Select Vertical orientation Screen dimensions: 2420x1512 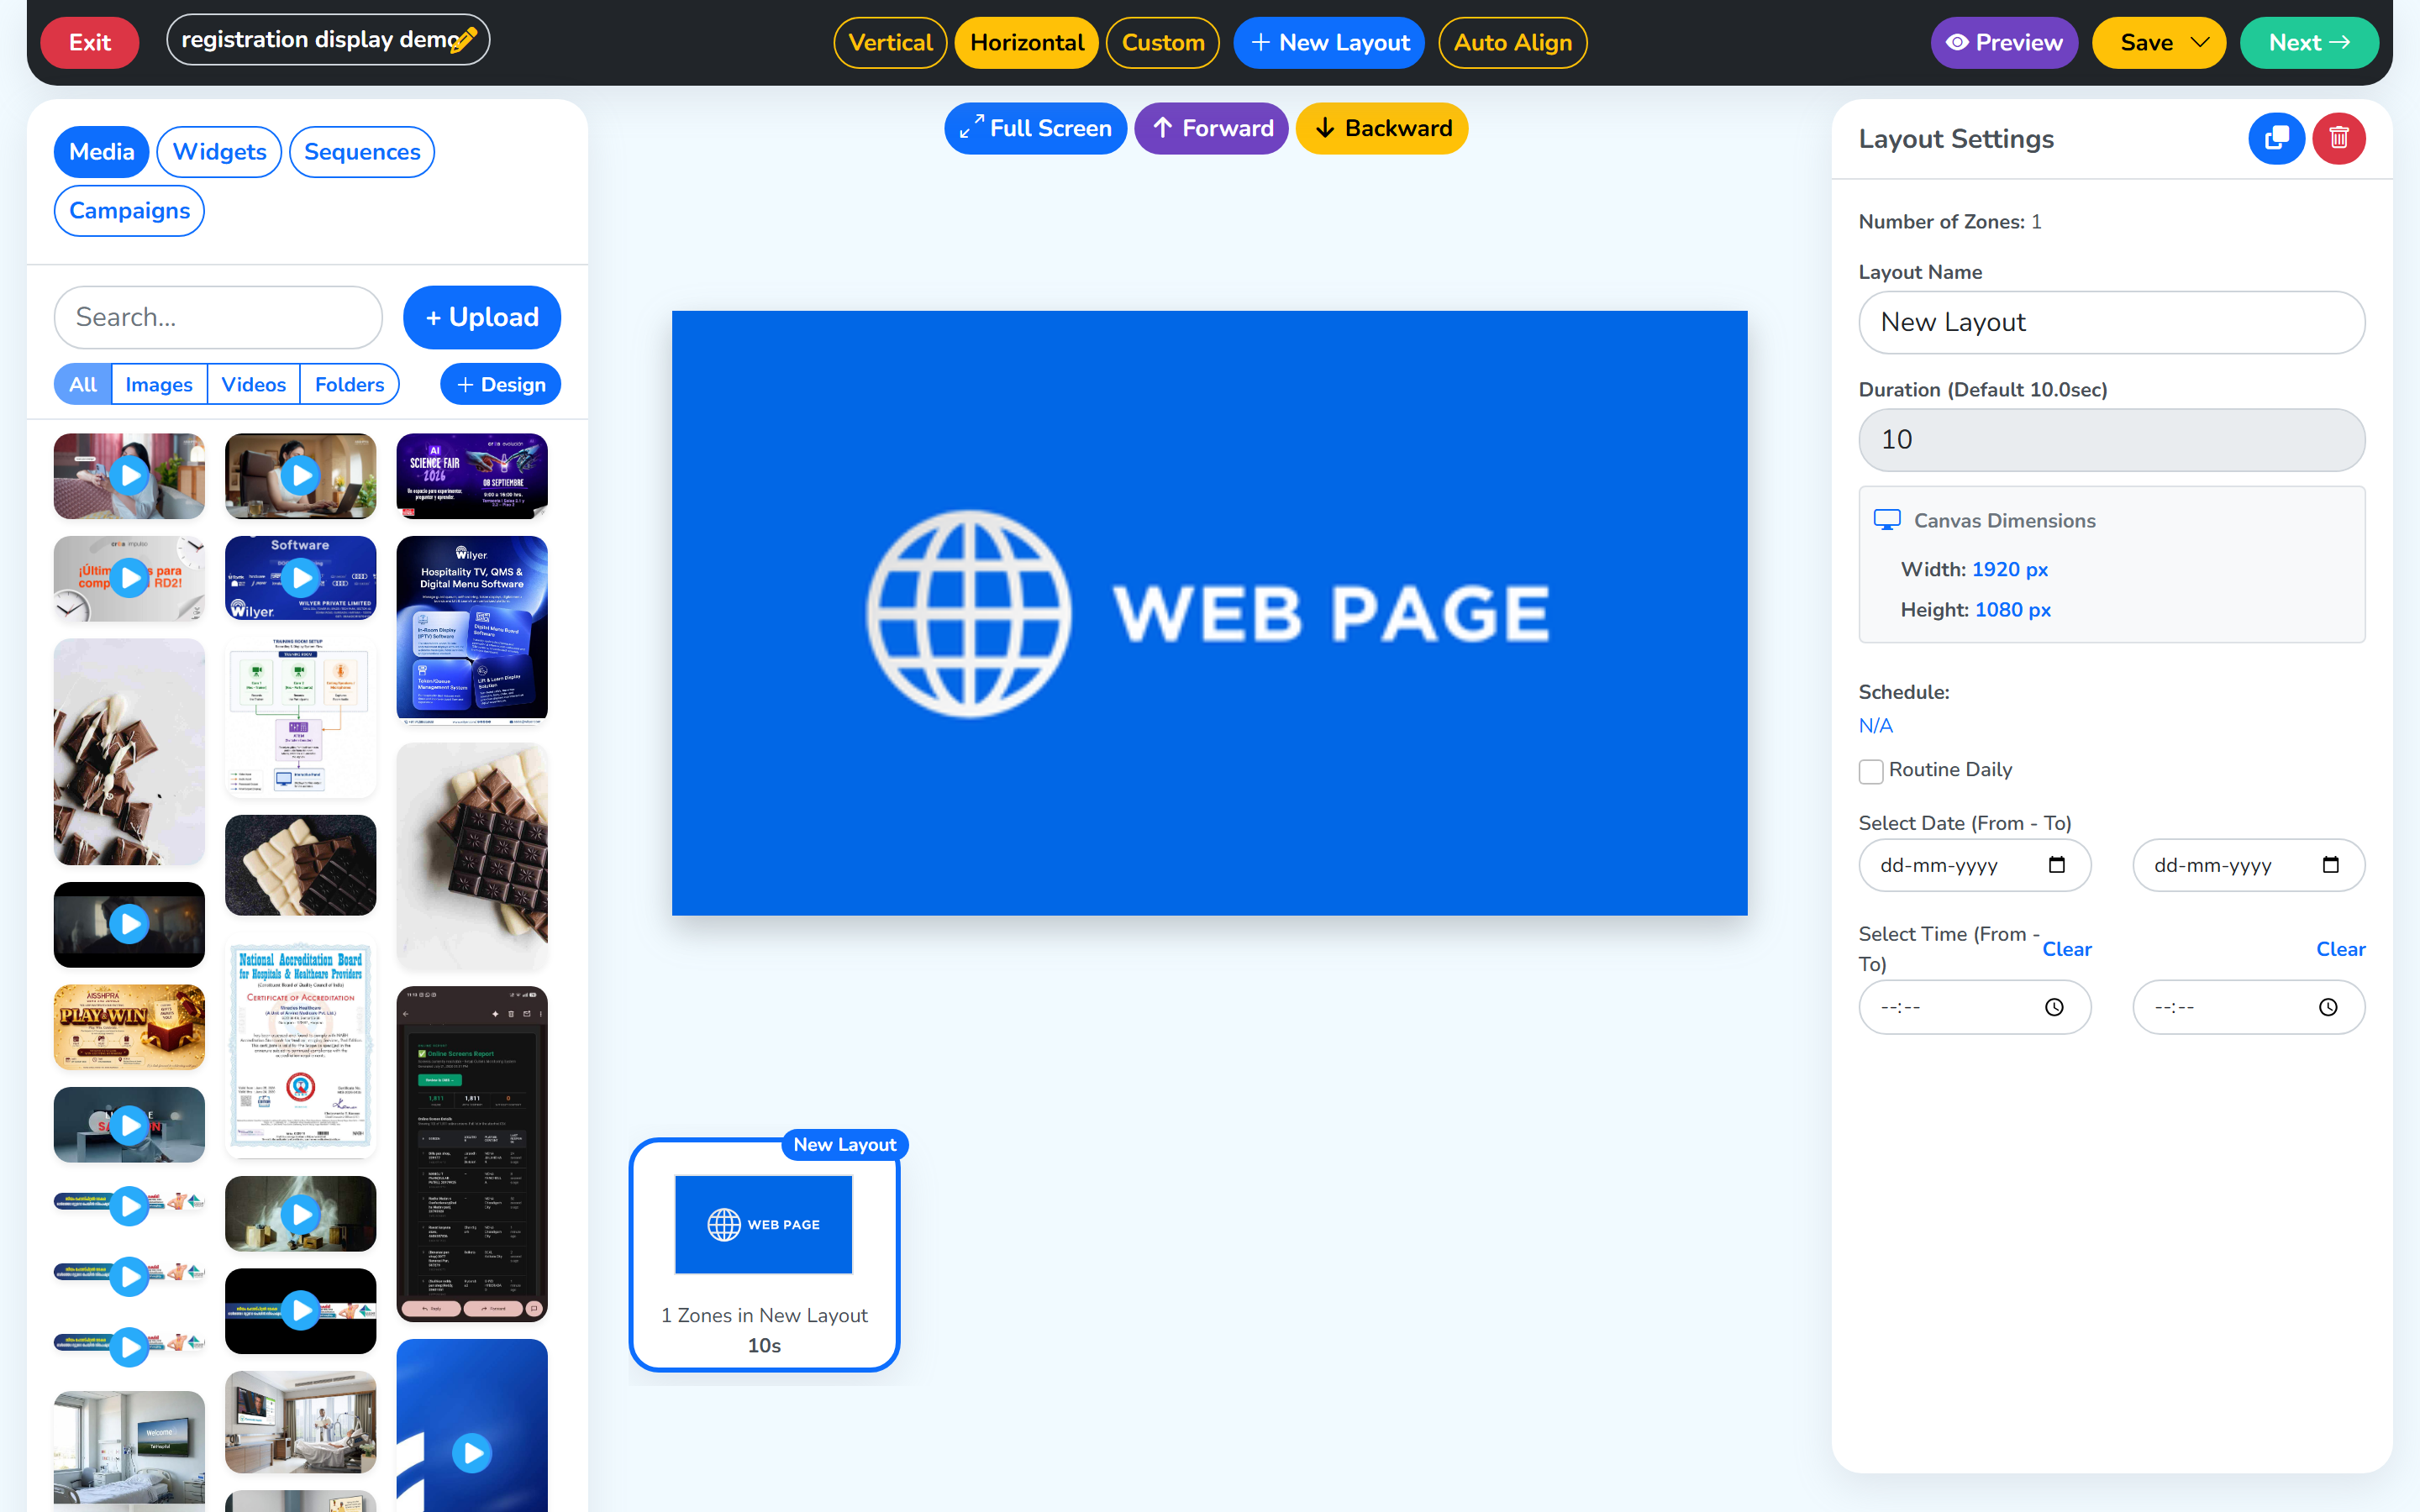coord(890,42)
